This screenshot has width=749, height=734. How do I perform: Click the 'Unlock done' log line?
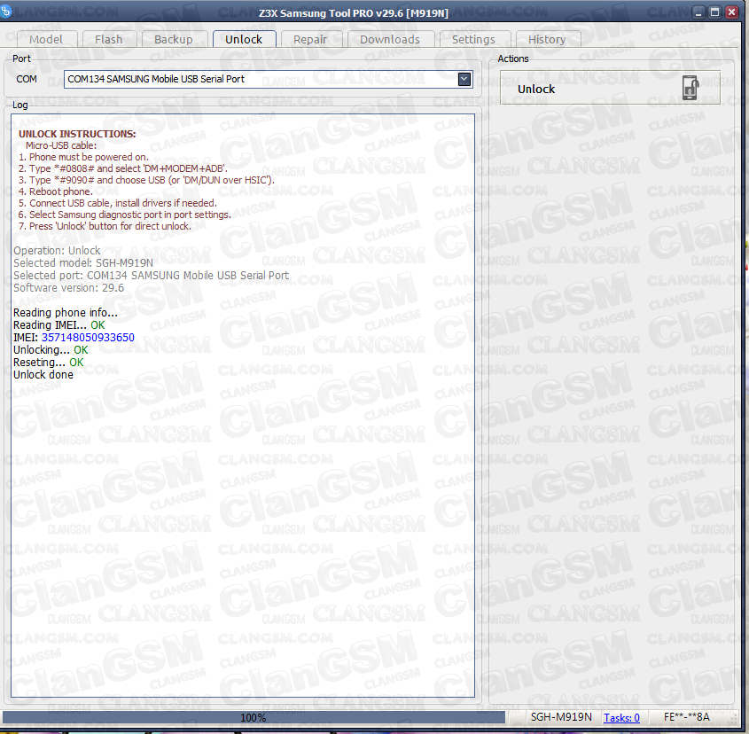(43, 375)
